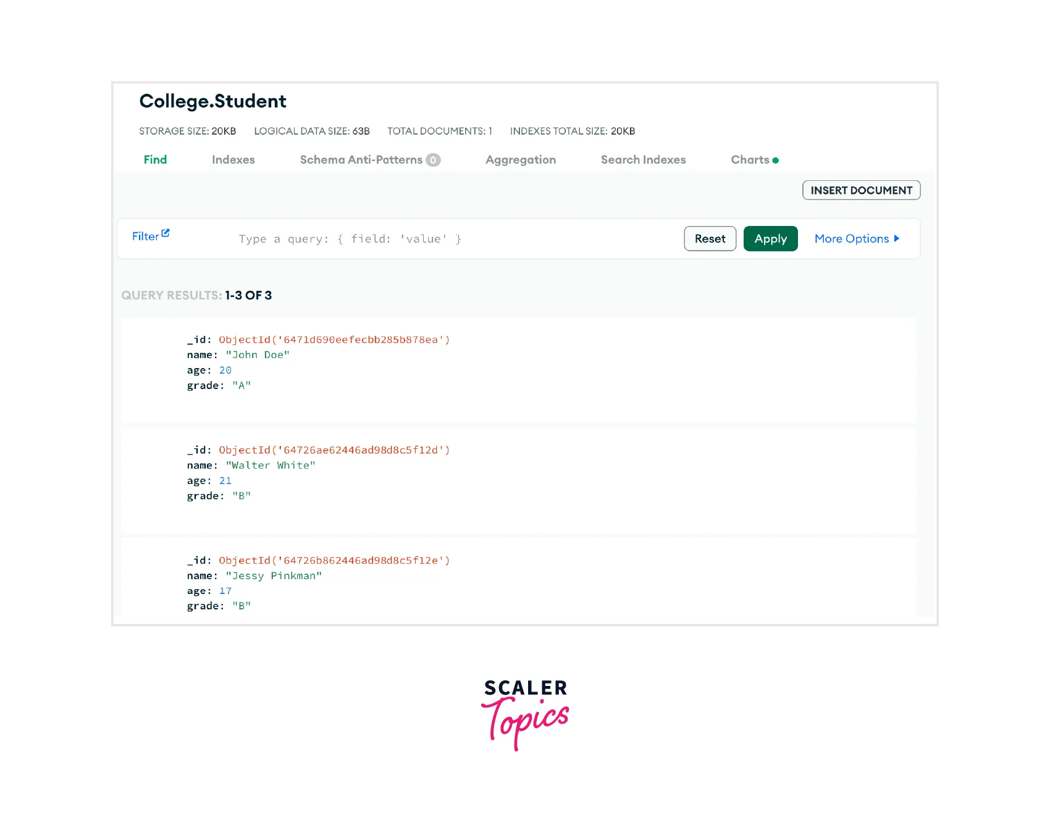The width and height of the screenshot is (1050, 815).
Task: Expand More Options arrow
Action: tap(897, 239)
